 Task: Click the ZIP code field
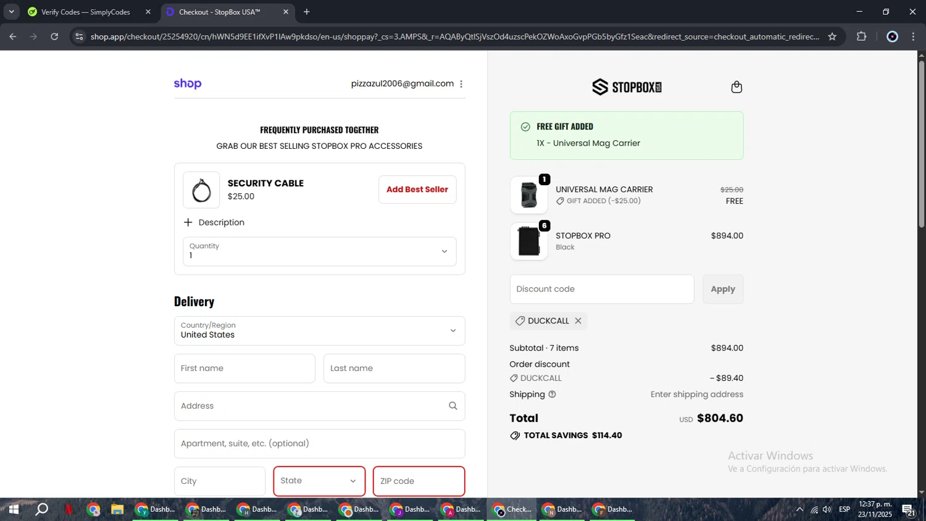click(x=419, y=481)
